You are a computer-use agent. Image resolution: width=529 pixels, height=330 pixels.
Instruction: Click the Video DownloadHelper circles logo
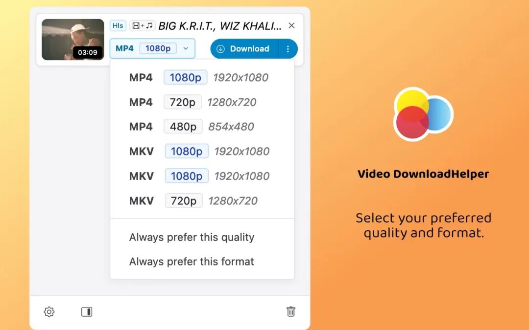[x=423, y=114]
